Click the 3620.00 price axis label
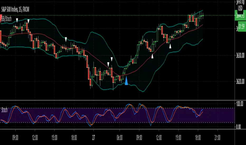246x145 pixels. point(240,81)
